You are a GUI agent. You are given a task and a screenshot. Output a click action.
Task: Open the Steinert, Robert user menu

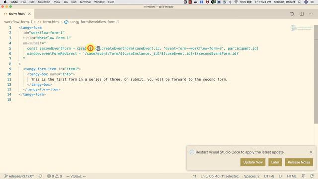[x=284, y=2]
